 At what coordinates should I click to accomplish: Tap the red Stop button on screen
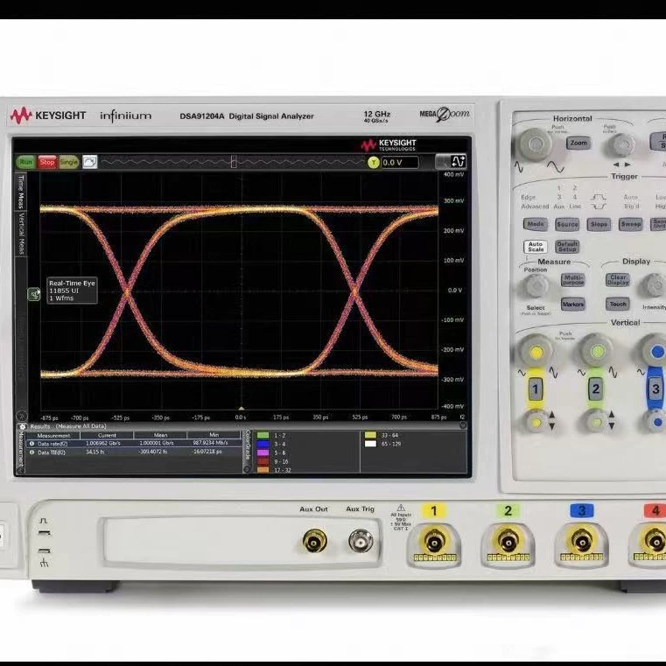pos(47,162)
